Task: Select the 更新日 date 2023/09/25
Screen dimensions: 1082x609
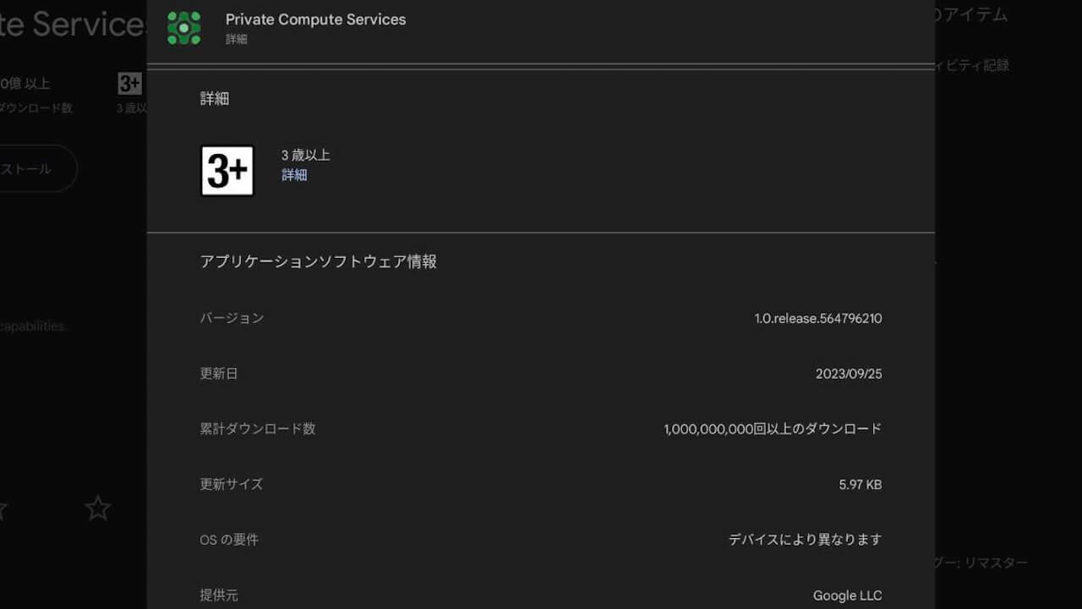Action: (849, 373)
